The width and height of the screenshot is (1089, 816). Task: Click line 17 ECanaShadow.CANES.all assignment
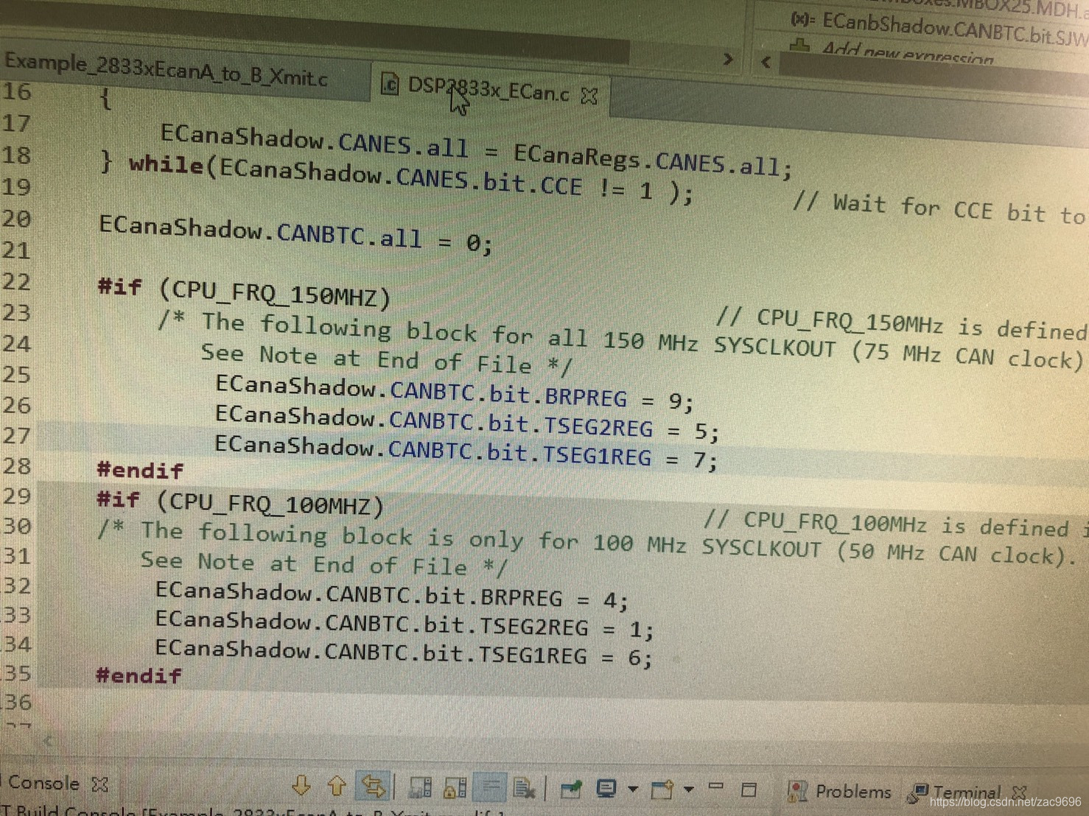coord(476,151)
